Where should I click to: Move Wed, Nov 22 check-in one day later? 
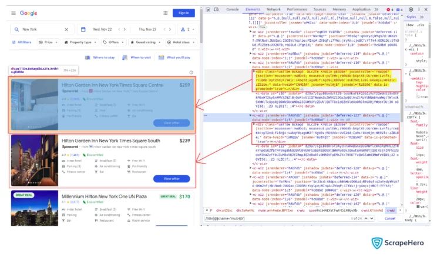click(x=125, y=29)
